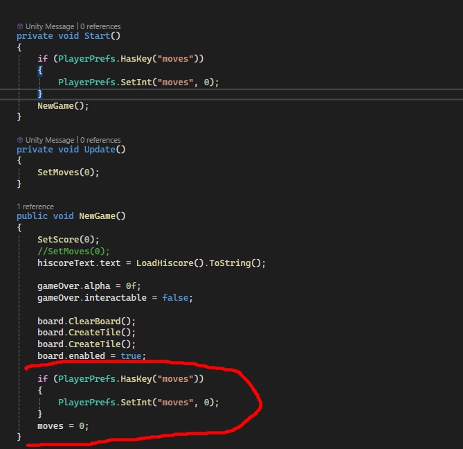Click the gameOver.alpha = 0f; line
Viewport: 463px width, 449px height.
pos(89,286)
